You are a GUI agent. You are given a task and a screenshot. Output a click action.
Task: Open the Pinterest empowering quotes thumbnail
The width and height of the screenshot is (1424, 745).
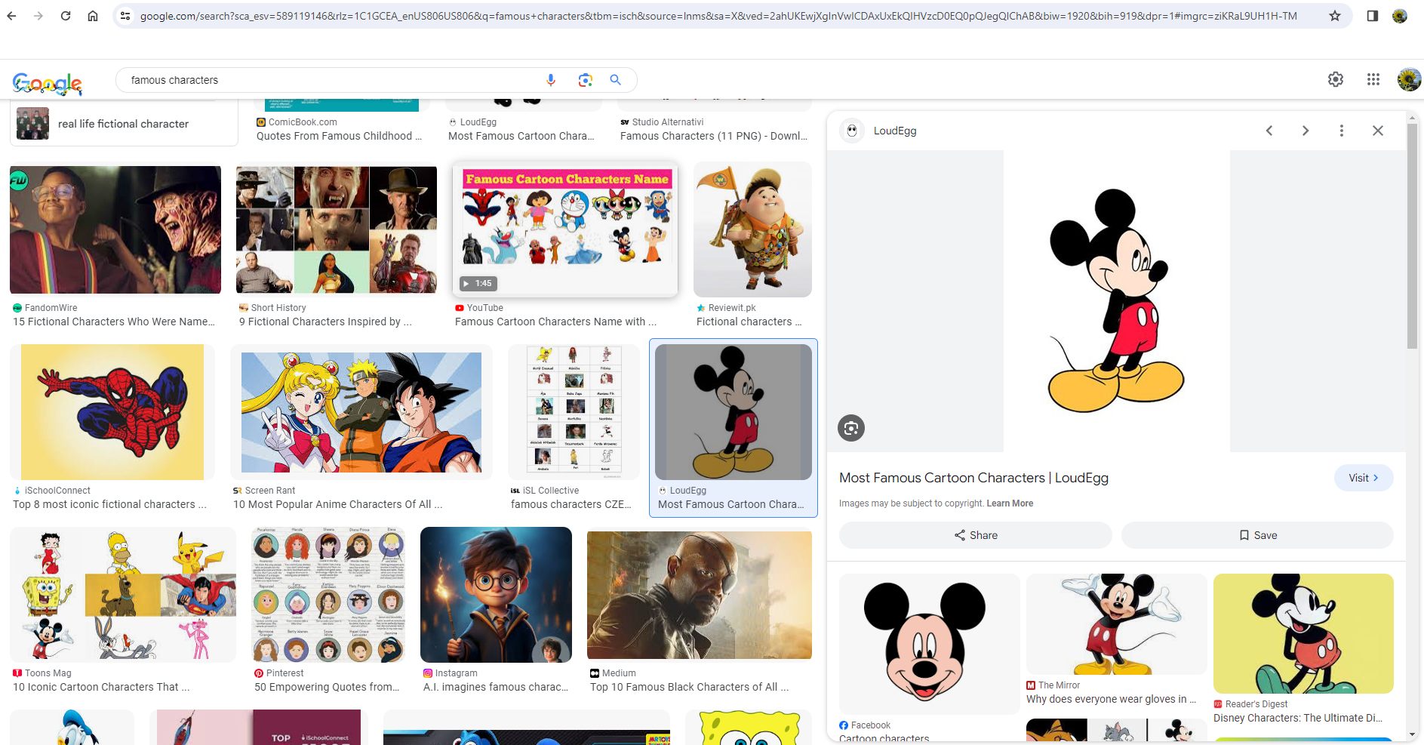328,595
